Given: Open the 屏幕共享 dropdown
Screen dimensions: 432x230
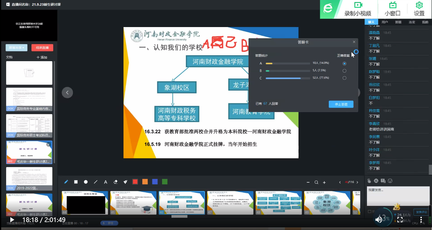Looking at the screenshot, I should point(16,48).
